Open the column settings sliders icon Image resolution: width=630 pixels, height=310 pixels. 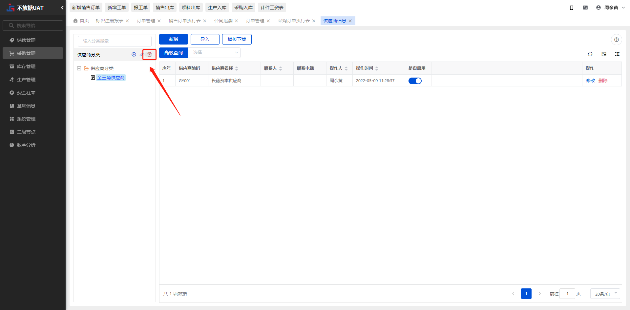point(617,54)
